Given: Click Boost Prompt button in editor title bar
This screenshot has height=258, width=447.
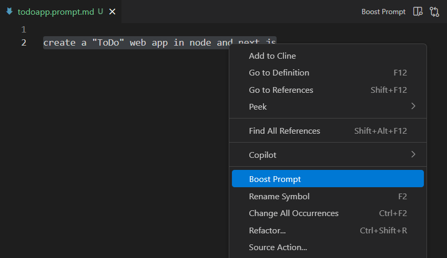Looking at the screenshot, I should 383,12.
